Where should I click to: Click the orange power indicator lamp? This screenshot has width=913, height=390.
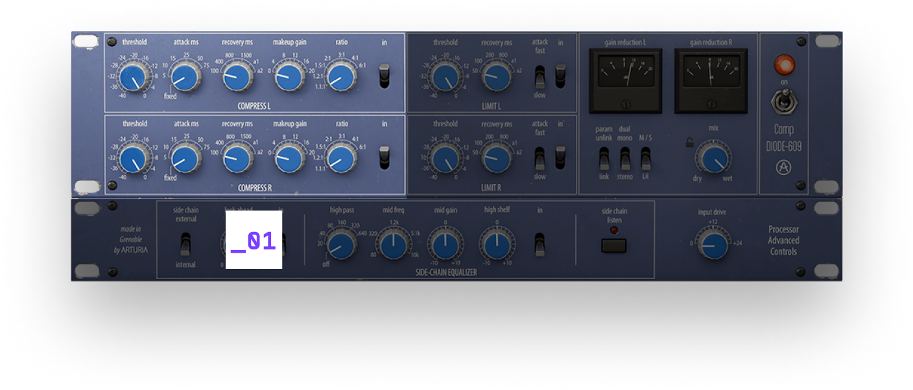pyautogui.click(x=784, y=65)
